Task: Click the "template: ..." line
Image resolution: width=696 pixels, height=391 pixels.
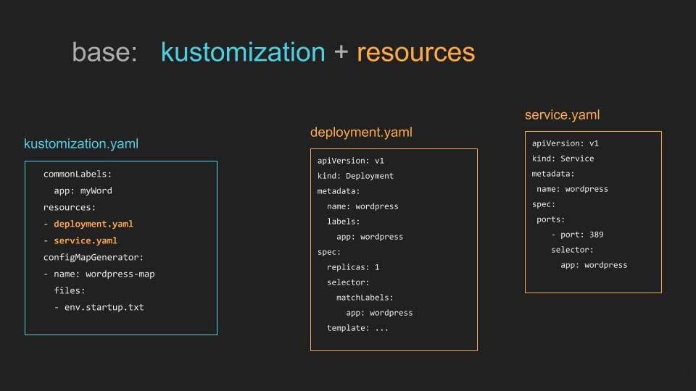Action: pos(357,328)
